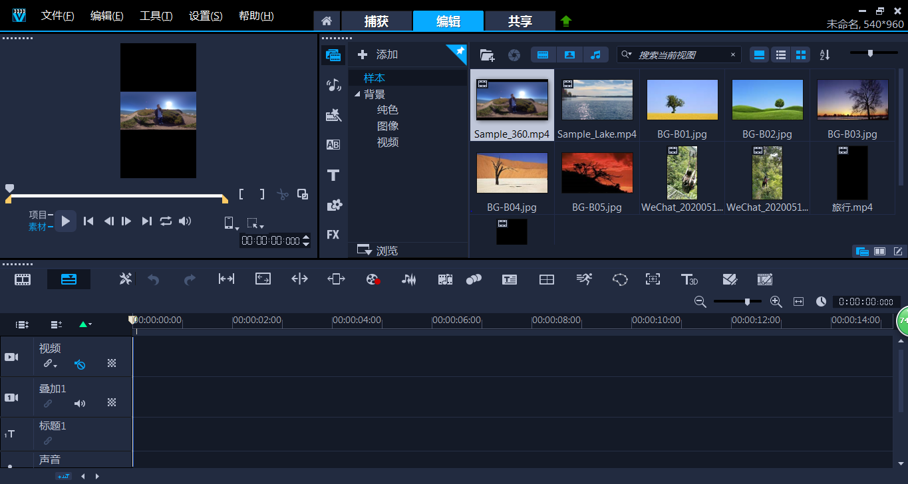This screenshot has height=484, width=908.
Task: Switch library to thumbnail grid view
Action: [802, 55]
